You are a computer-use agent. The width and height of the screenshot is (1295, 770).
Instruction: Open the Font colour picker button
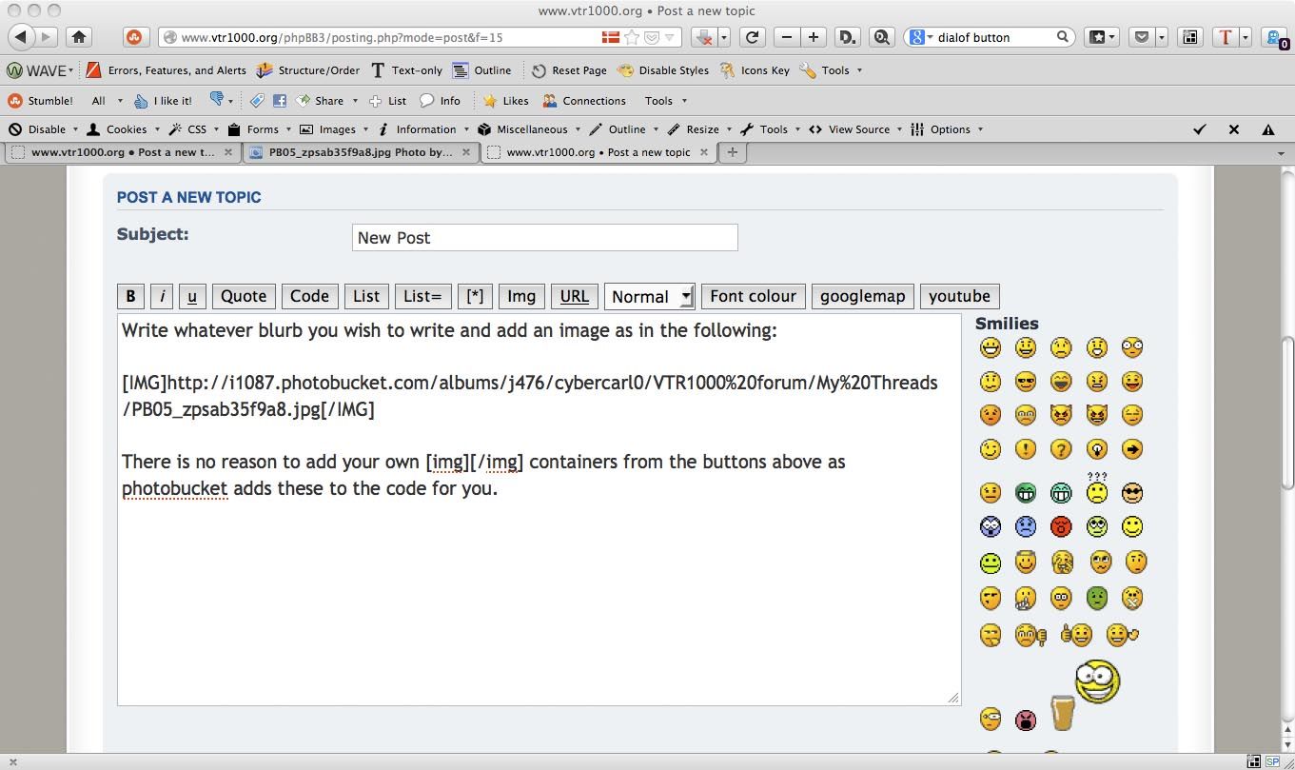click(x=753, y=296)
